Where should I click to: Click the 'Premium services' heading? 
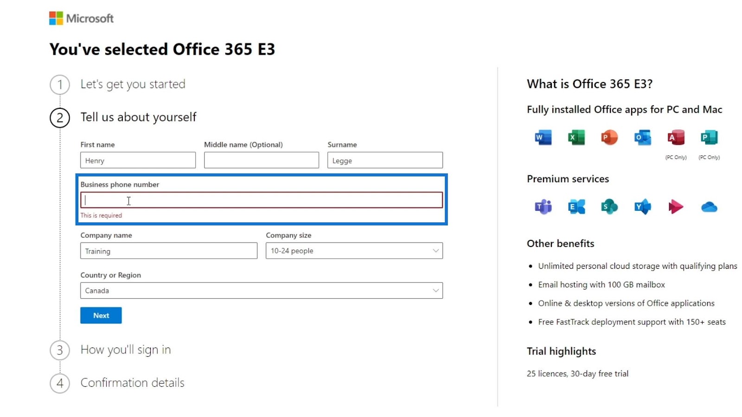pyautogui.click(x=568, y=179)
